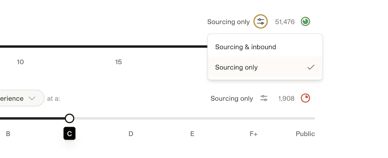Image resolution: width=388 pixels, height=158 pixels.
Task: Open the experience dropdown
Action: pos(17,98)
